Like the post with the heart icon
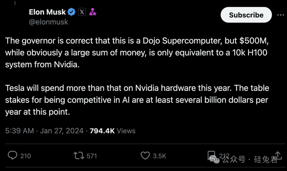 [145, 156]
